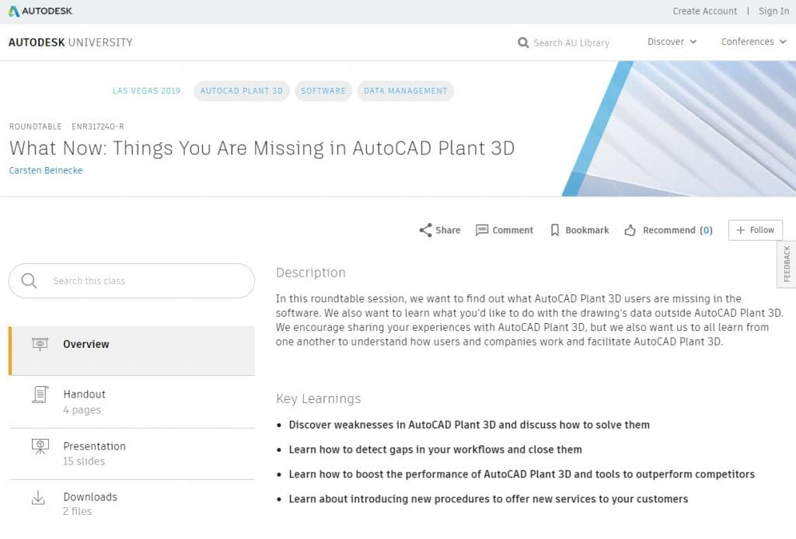The height and width of the screenshot is (539, 796).
Task: Click the Comment speech bubble icon
Action: (482, 230)
